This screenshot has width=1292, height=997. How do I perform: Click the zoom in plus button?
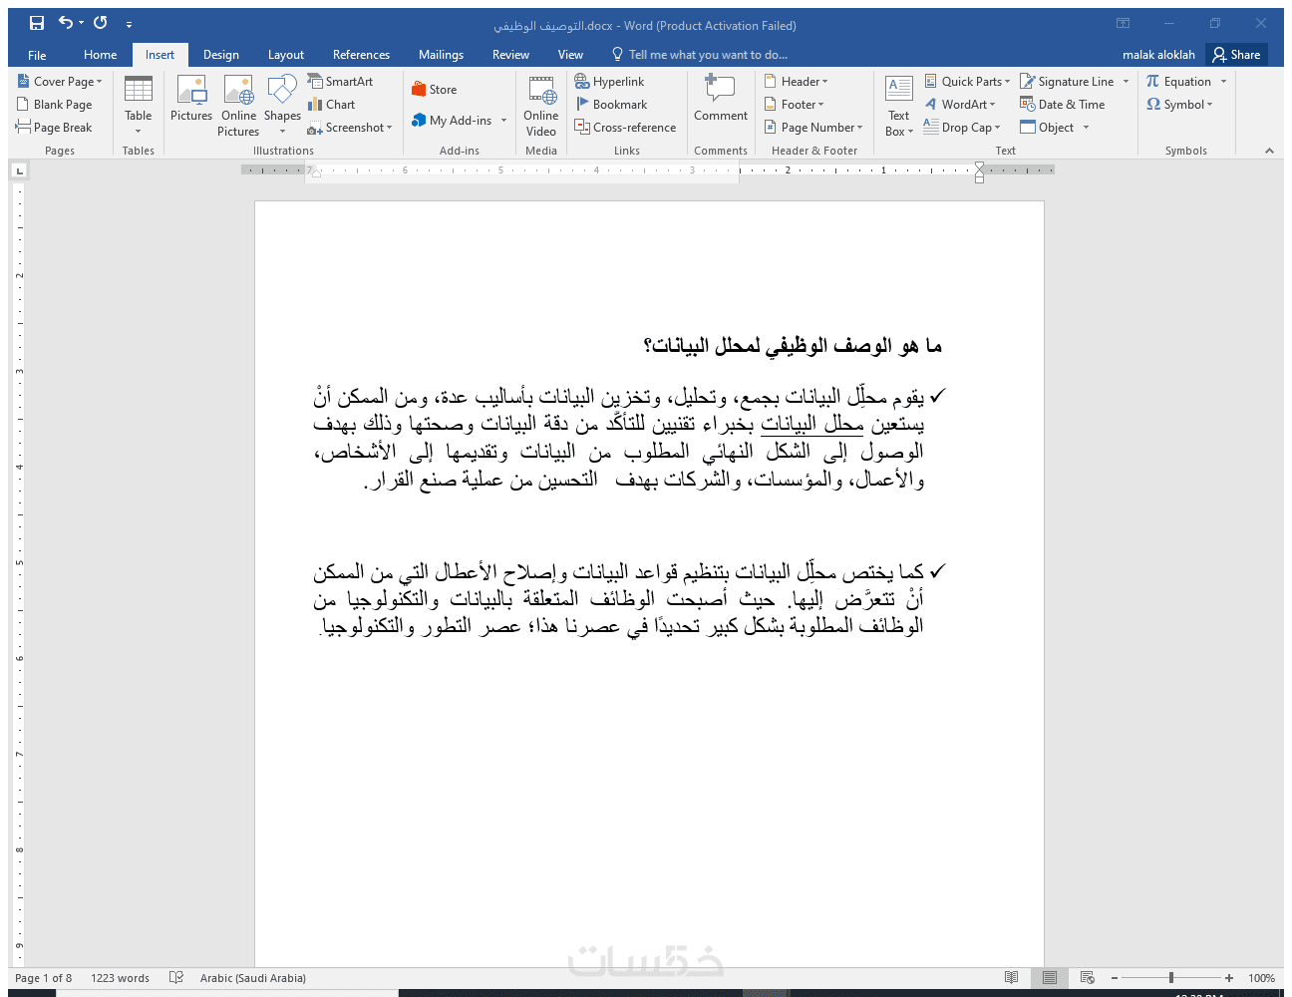1229,978
